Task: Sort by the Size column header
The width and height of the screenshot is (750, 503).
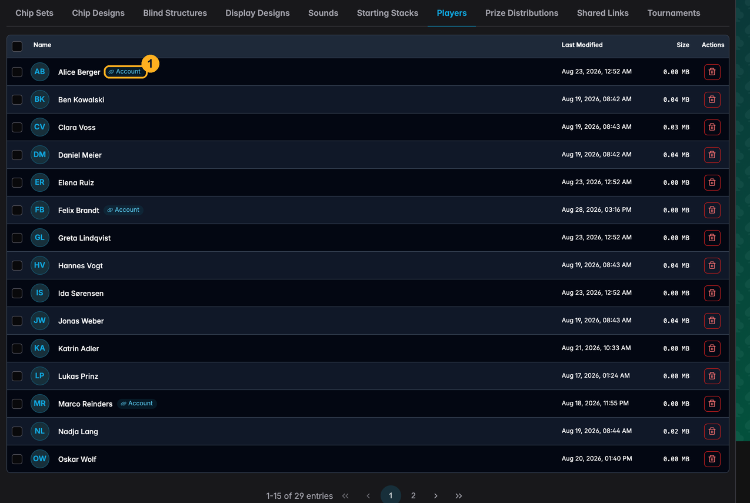Action: [x=683, y=45]
